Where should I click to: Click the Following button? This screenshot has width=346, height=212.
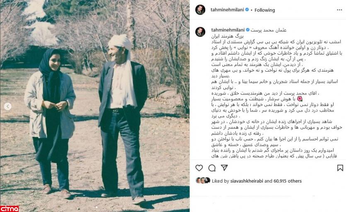click(x=264, y=10)
